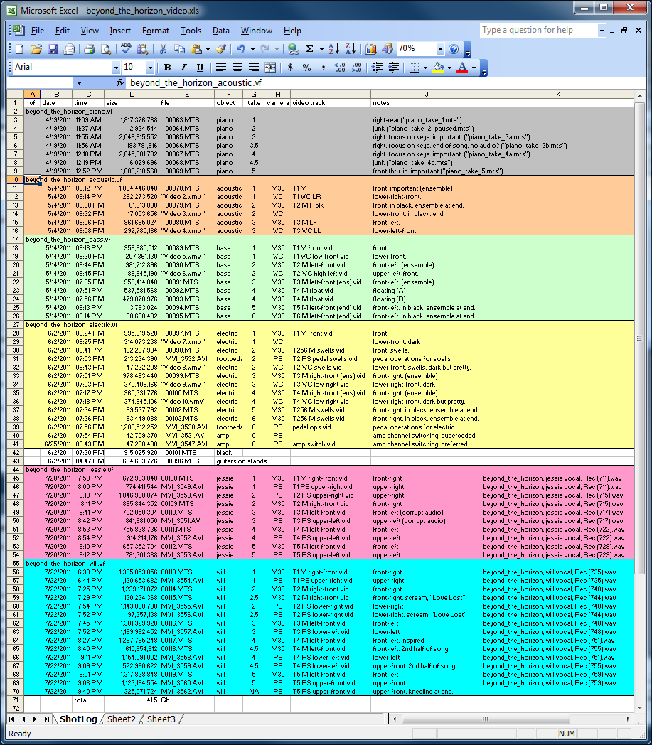The height and width of the screenshot is (745, 652).
Task: Increase the cell indent
Action: pos(394,68)
